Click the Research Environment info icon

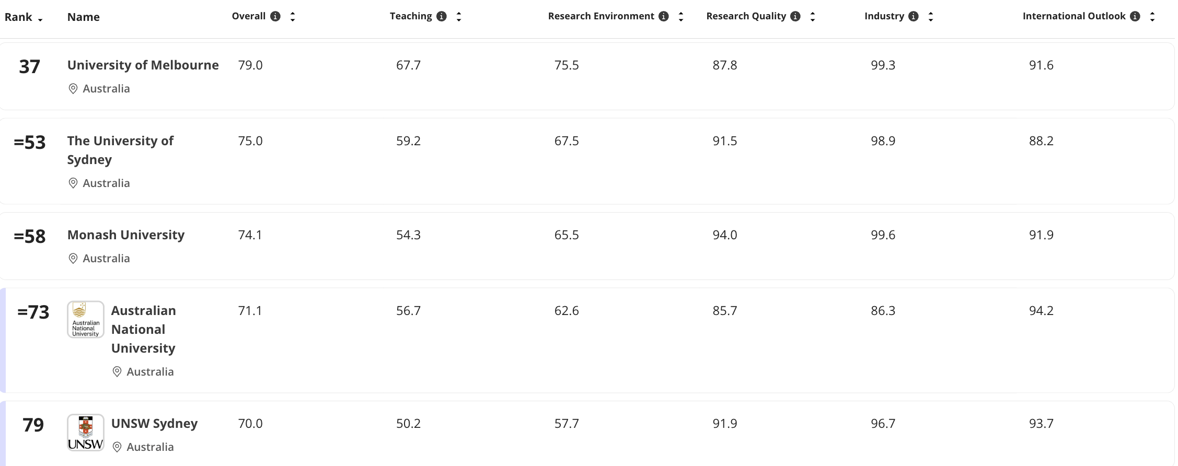click(x=664, y=16)
